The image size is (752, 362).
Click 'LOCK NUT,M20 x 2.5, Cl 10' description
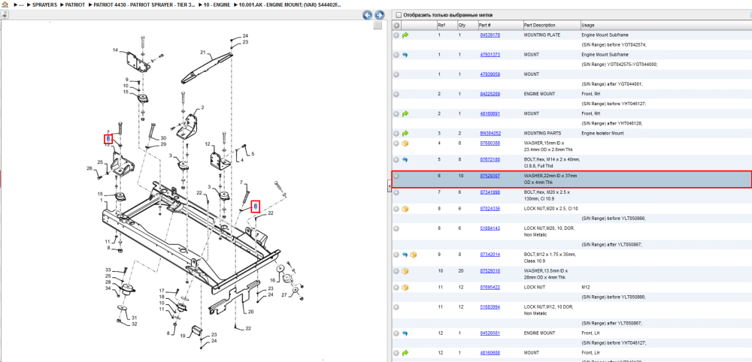(x=551, y=209)
